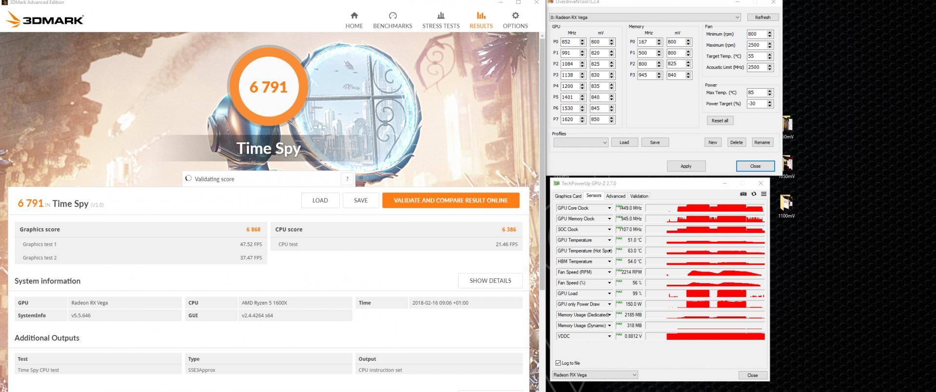Open the 1100mV desktop folder icon

(x=786, y=202)
